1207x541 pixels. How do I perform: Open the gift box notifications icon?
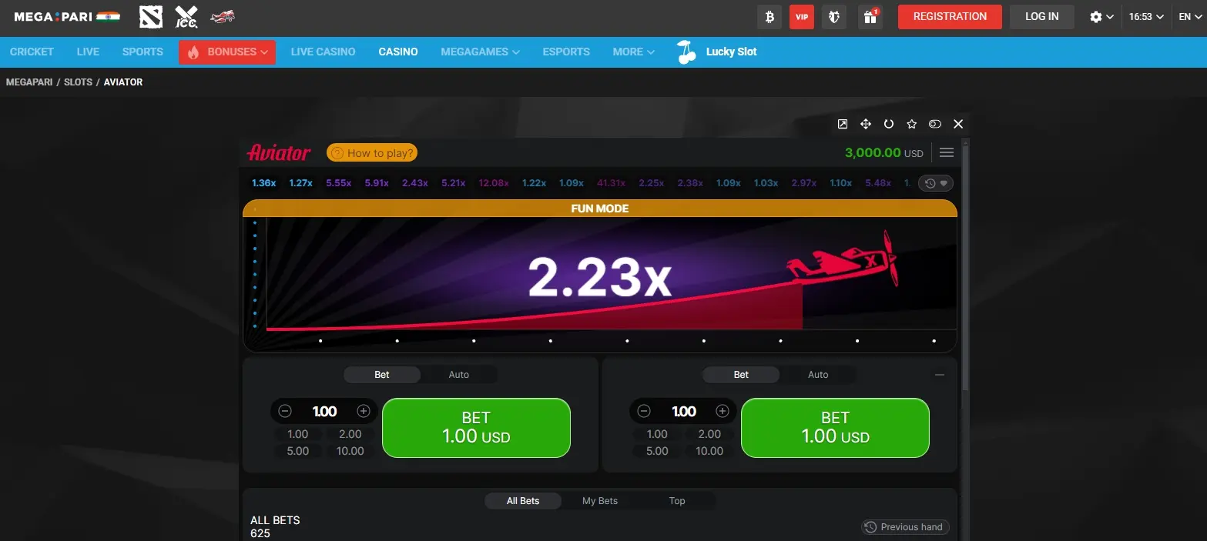click(870, 16)
